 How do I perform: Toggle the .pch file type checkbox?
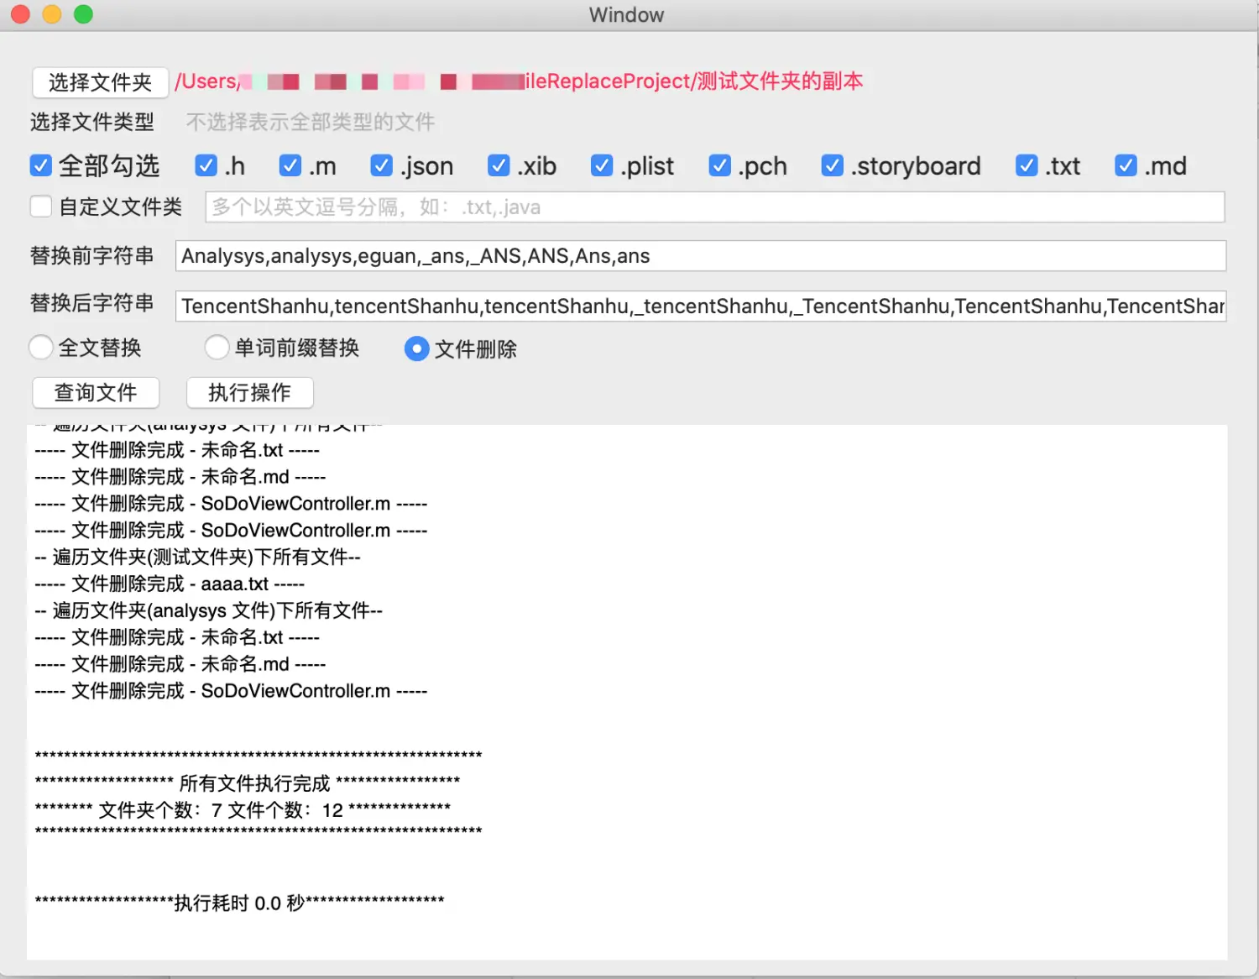tap(719, 166)
